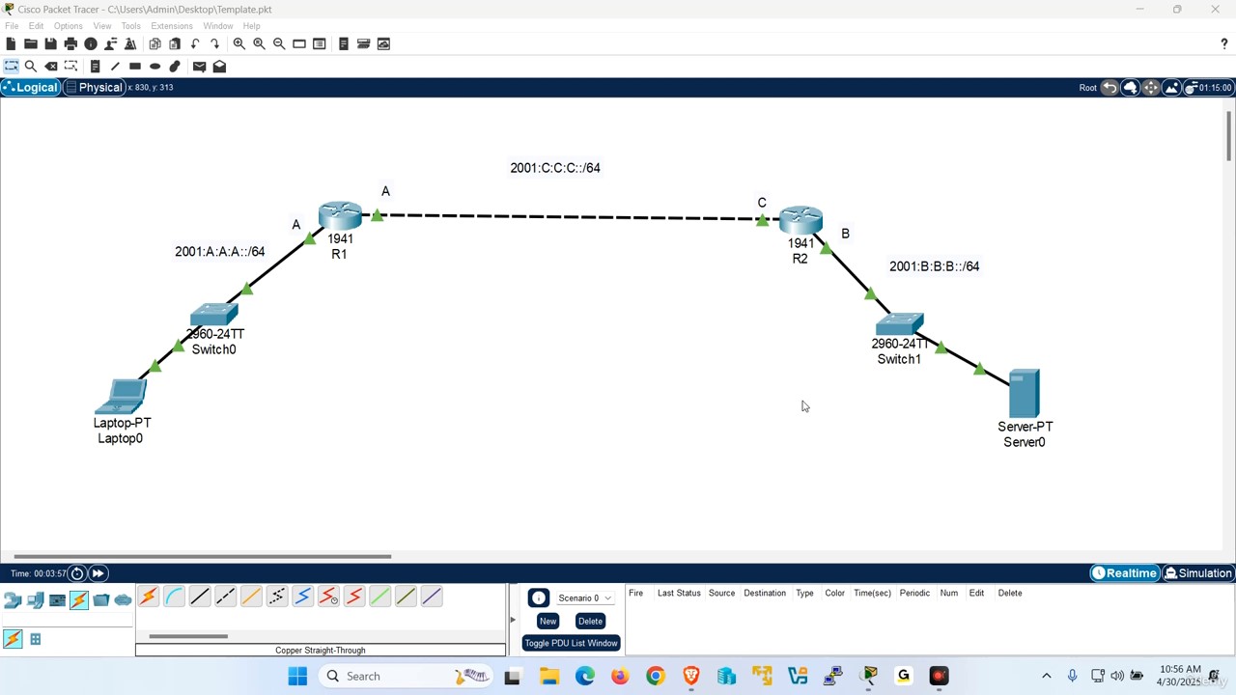Expand the Scenario 0 dropdown
Screen dimensions: 1236x695
[584, 598]
